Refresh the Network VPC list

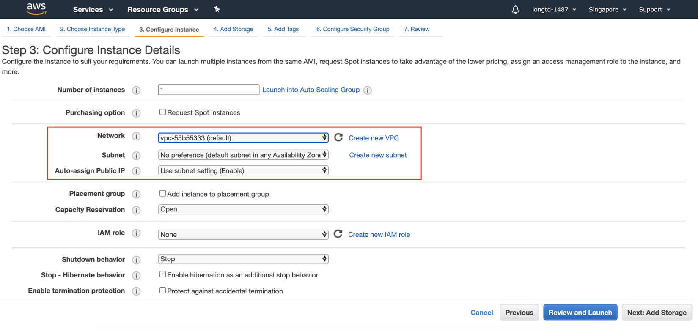[x=338, y=137]
